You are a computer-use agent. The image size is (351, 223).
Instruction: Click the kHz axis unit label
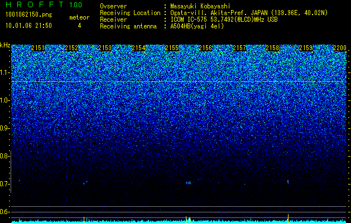pos(5,45)
